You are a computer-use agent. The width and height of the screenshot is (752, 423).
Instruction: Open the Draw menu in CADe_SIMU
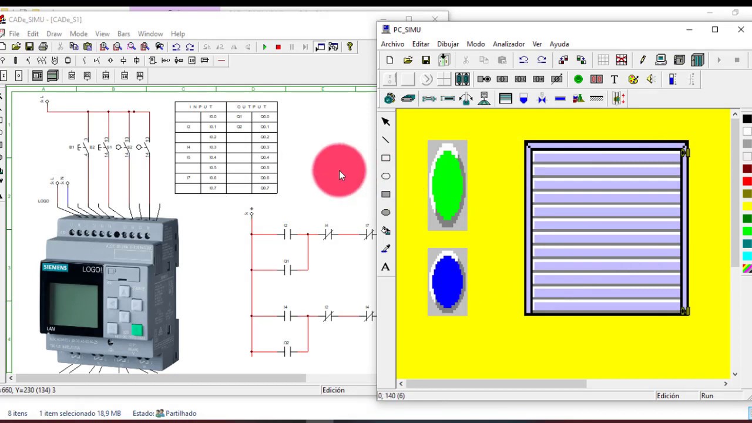click(54, 34)
